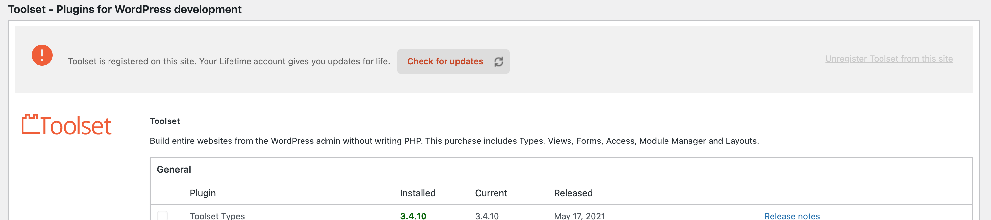Click the Installed column header
The height and width of the screenshot is (220, 991).
coord(418,193)
